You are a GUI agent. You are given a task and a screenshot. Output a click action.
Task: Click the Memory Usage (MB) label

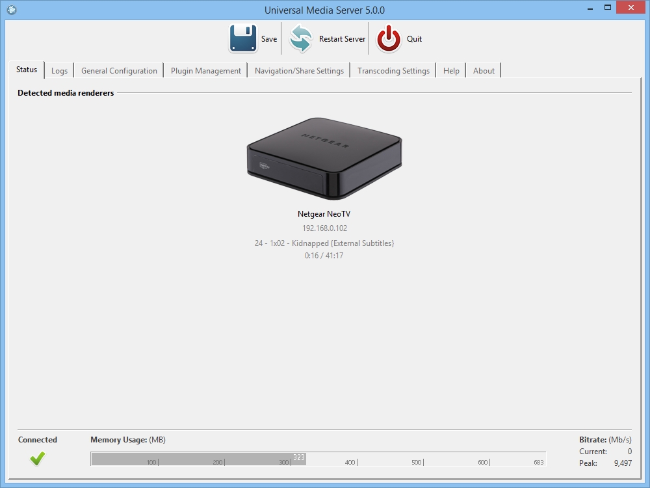pyautogui.click(x=127, y=440)
